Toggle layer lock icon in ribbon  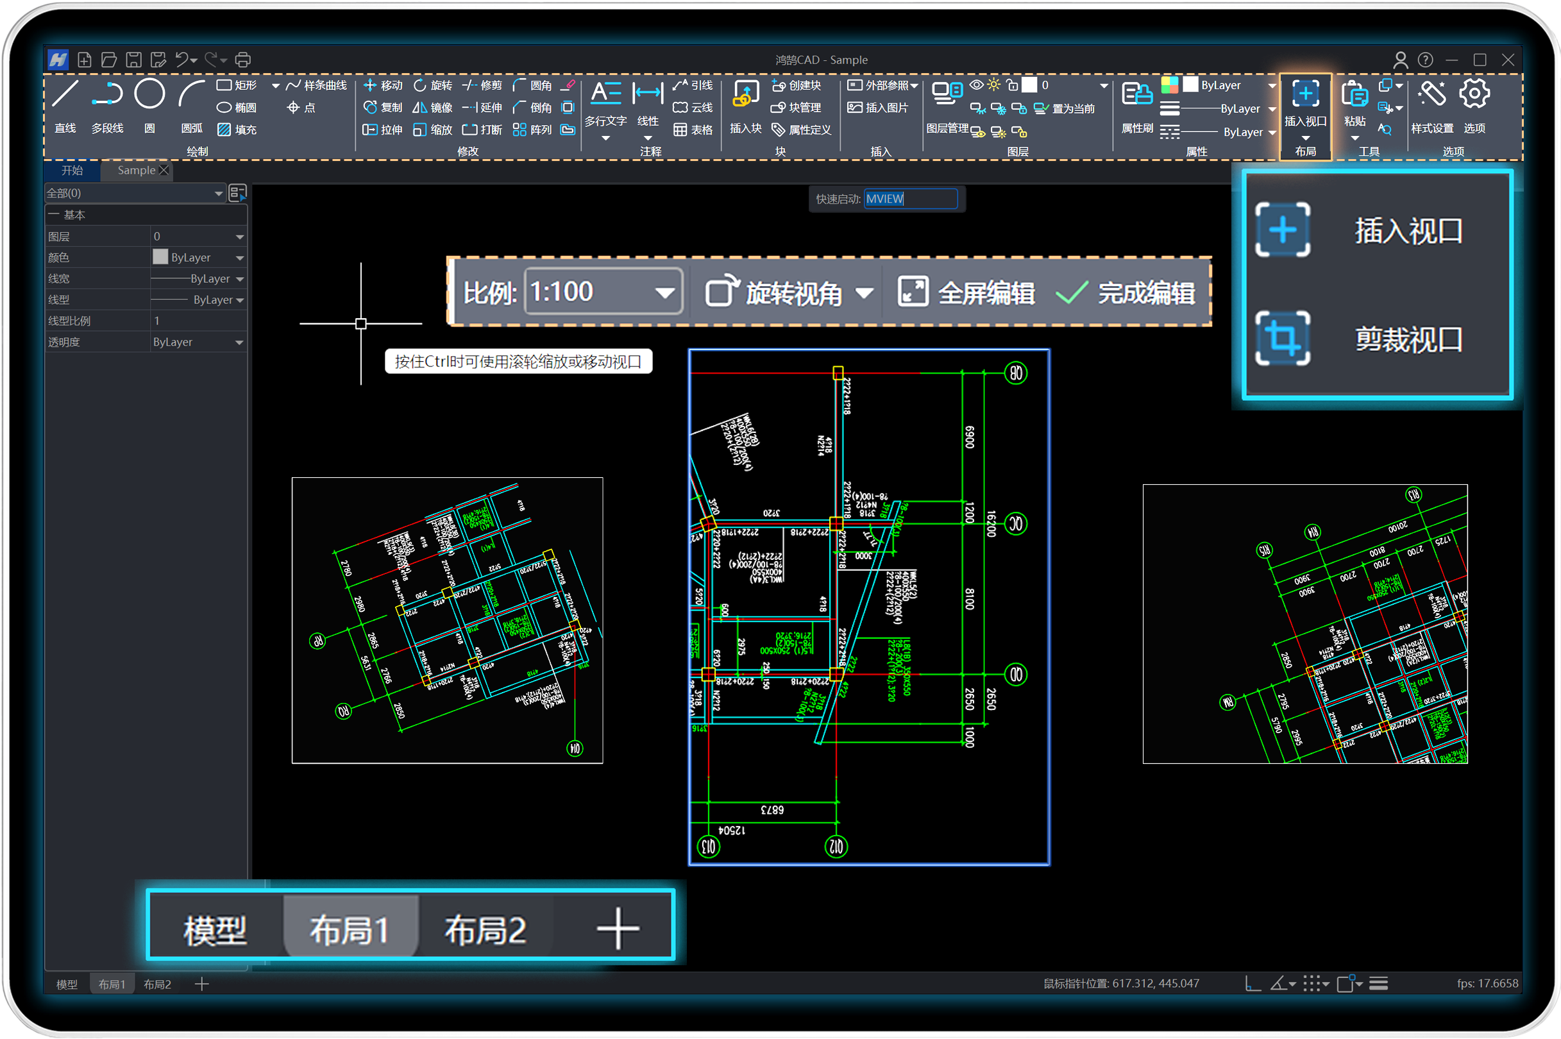tap(1012, 85)
